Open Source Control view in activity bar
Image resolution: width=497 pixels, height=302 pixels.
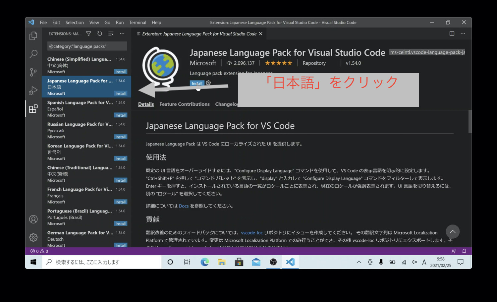(x=33, y=72)
